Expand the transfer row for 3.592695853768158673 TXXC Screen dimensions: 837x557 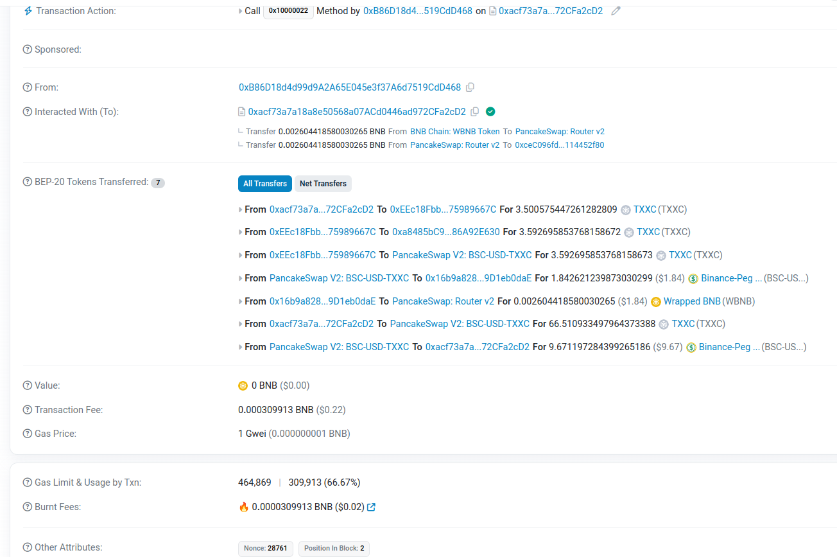point(241,255)
